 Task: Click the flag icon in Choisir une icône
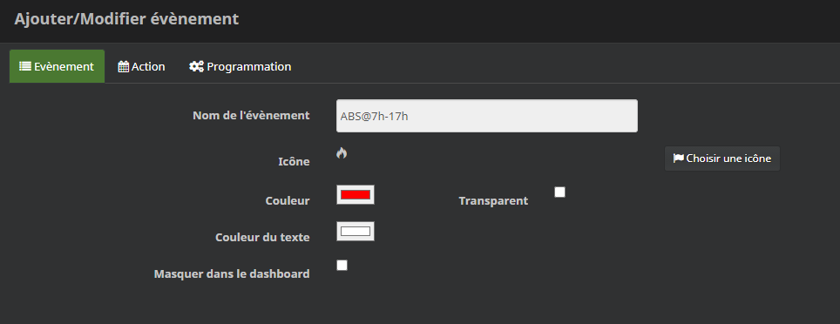point(679,159)
